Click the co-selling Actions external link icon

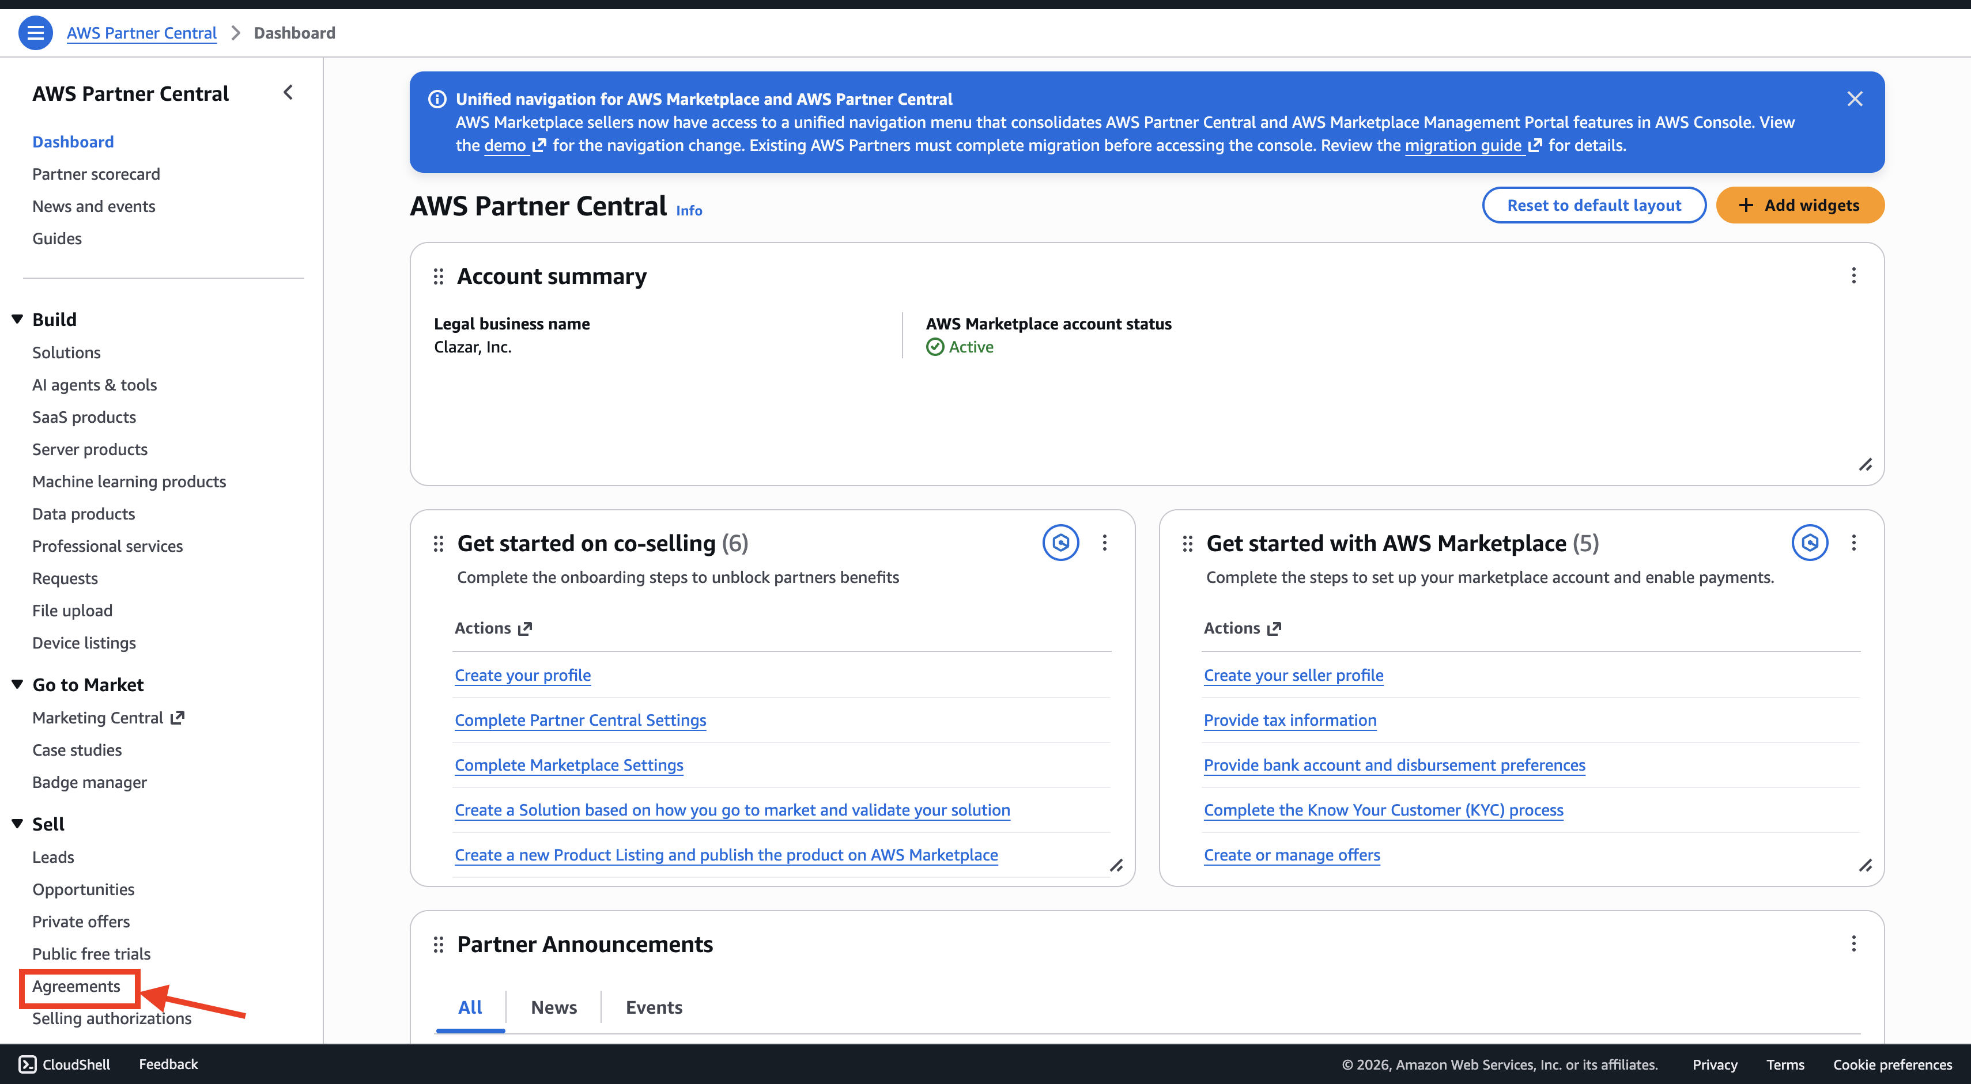pyautogui.click(x=525, y=628)
